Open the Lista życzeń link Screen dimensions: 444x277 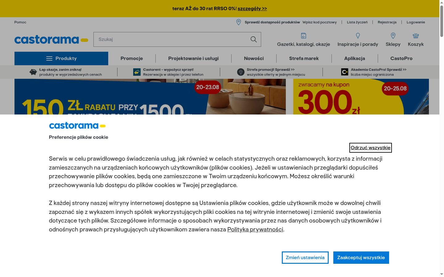click(x=357, y=22)
